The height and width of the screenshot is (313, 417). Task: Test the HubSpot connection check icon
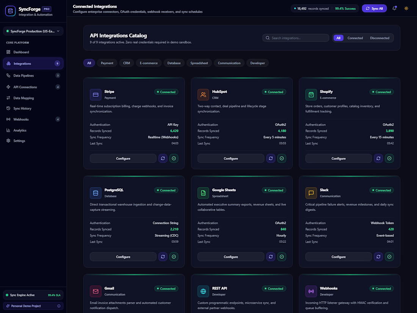click(282, 158)
